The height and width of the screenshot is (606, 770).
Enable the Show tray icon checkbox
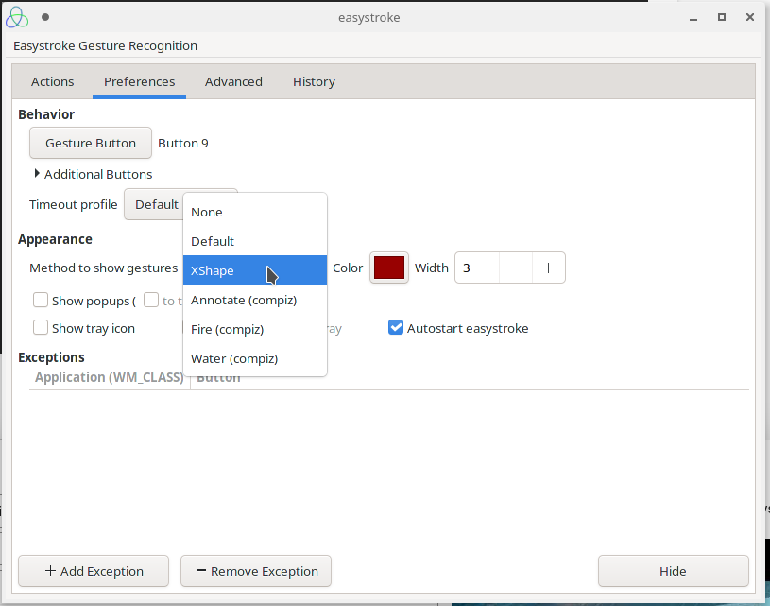[x=41, y=327]
